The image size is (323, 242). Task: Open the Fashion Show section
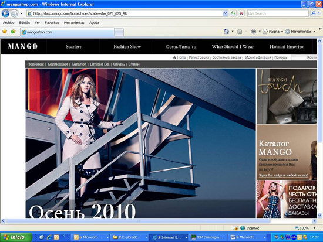(127, 47)
